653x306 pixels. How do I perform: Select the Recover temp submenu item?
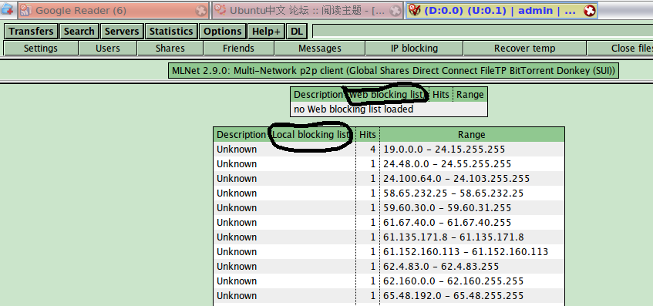tap(525, 49)
